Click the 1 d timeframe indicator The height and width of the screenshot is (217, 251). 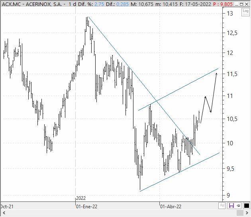(x=73, y=4)
